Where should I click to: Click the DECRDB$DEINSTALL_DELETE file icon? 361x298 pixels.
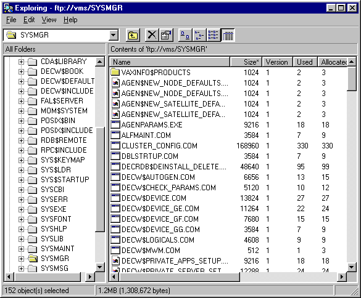(115, 167)
